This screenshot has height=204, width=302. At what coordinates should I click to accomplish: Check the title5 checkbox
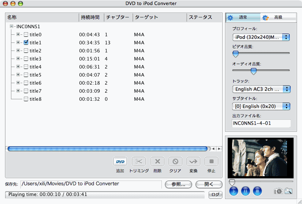click(x=26, y=75)
